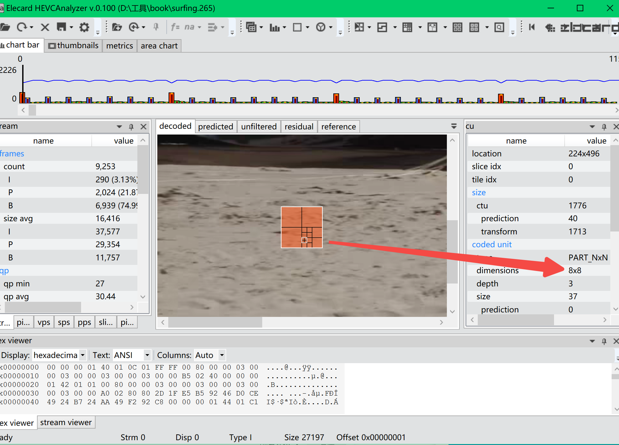Open the stream viewer tab

[x=66, y=423]
